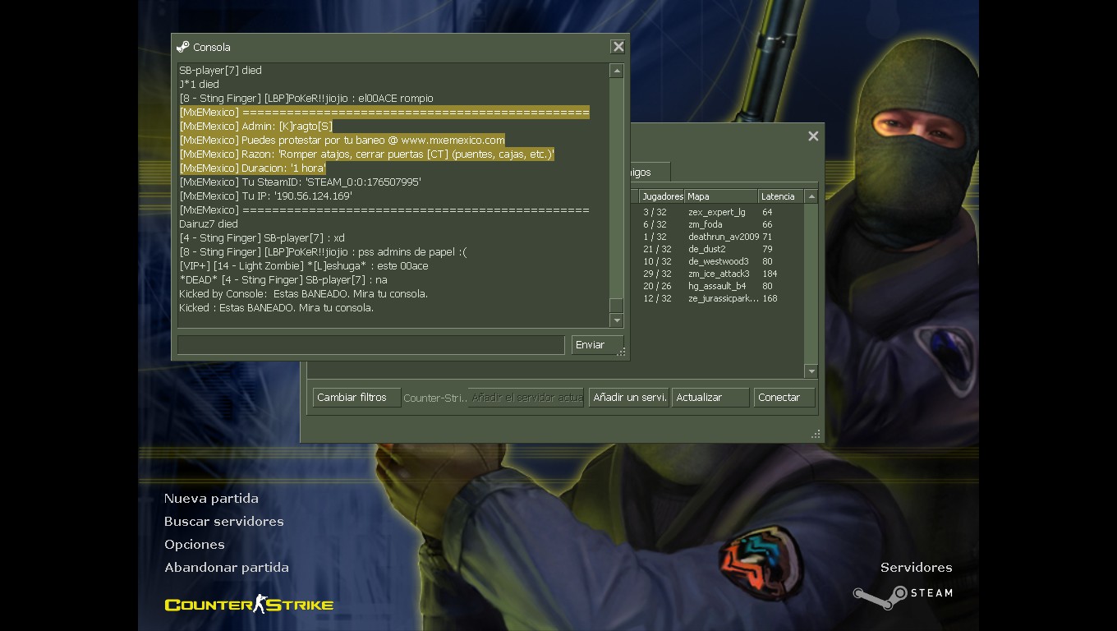Screen dimensions: 1117x631
Task: Select the zm_foda server row
Action: click(x=717, y=224)
